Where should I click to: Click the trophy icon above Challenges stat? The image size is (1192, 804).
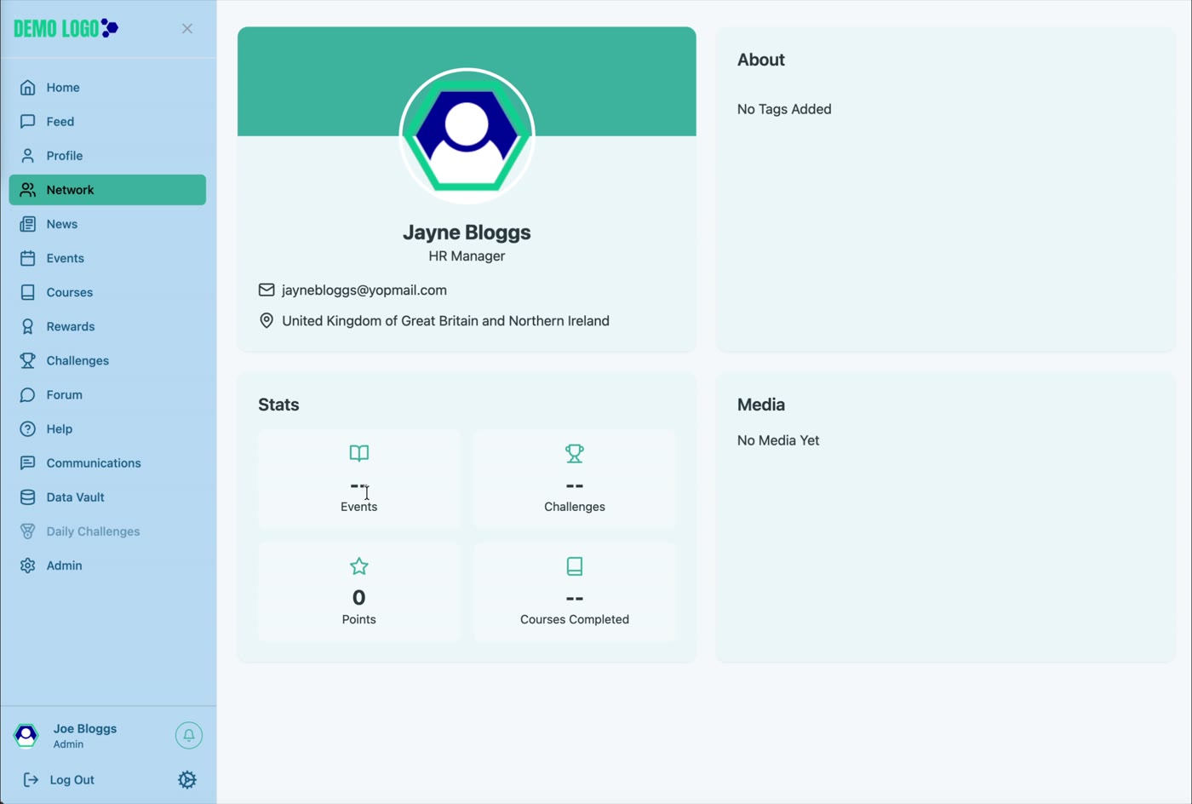[x=575, y=453]
